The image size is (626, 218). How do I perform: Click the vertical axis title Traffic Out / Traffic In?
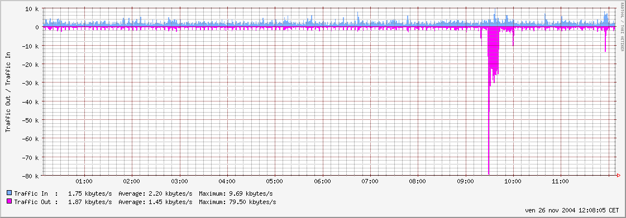pos(8,91)
